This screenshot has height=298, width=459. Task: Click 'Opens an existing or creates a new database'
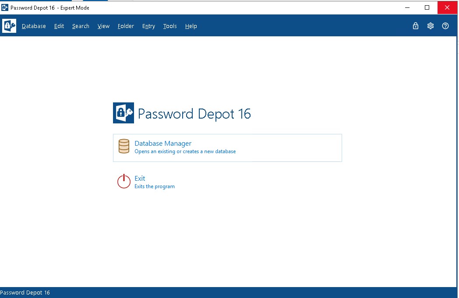tap(185, 151)
